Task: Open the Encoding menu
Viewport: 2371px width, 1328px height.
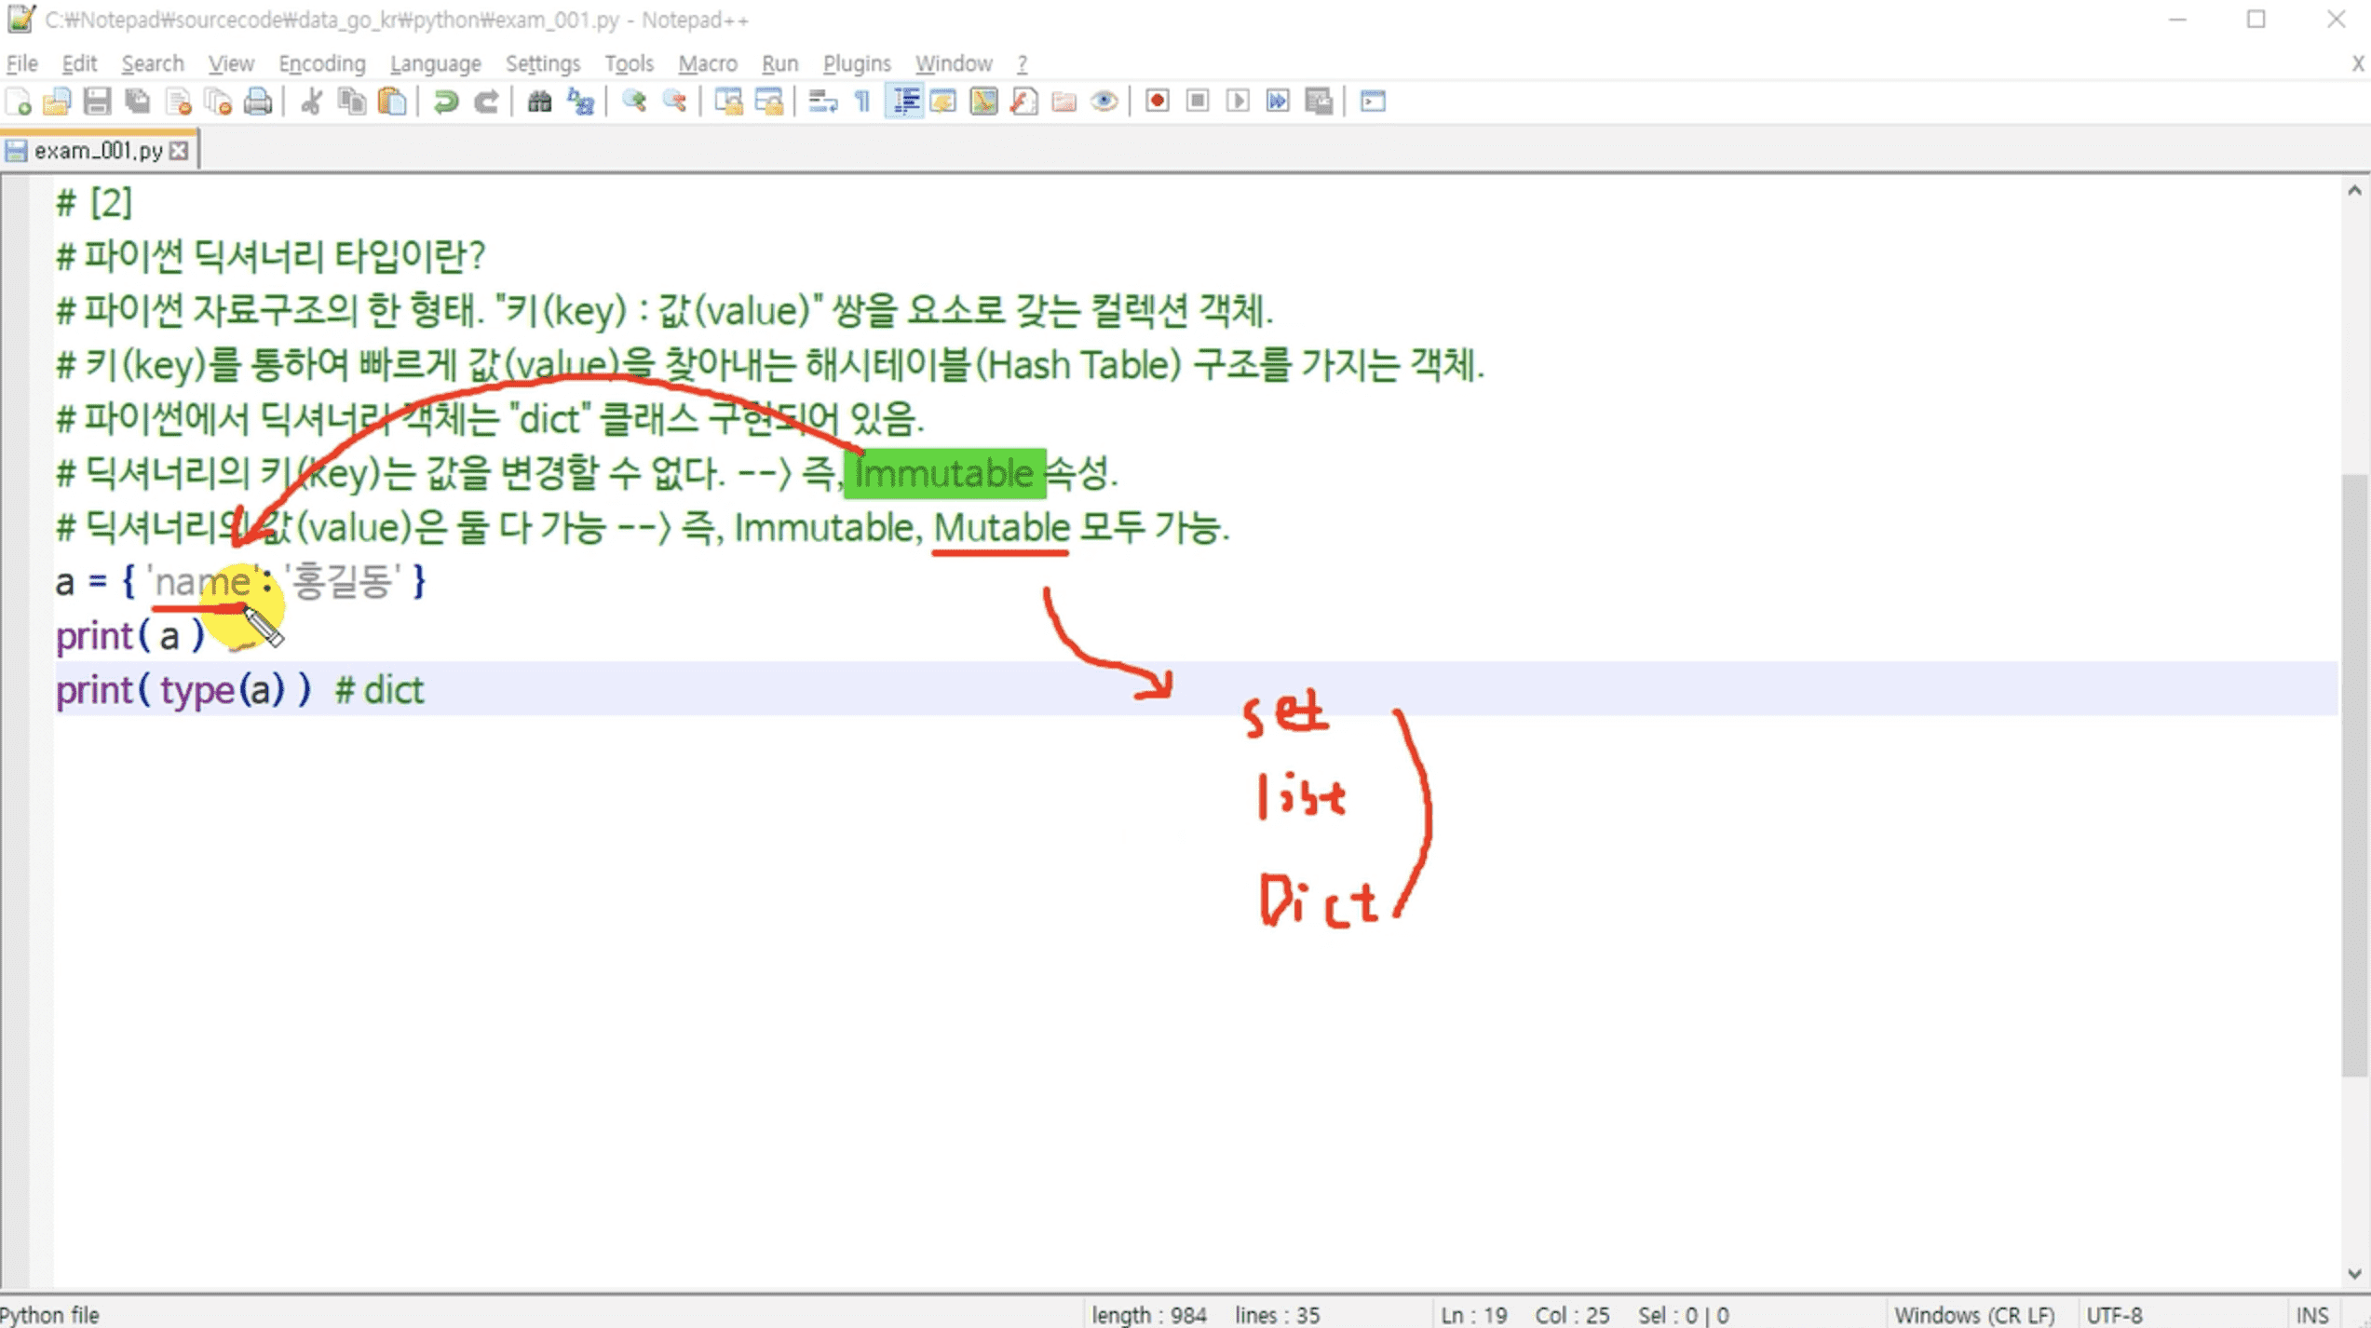Action: pyautogui.click(x=322, y=63)
